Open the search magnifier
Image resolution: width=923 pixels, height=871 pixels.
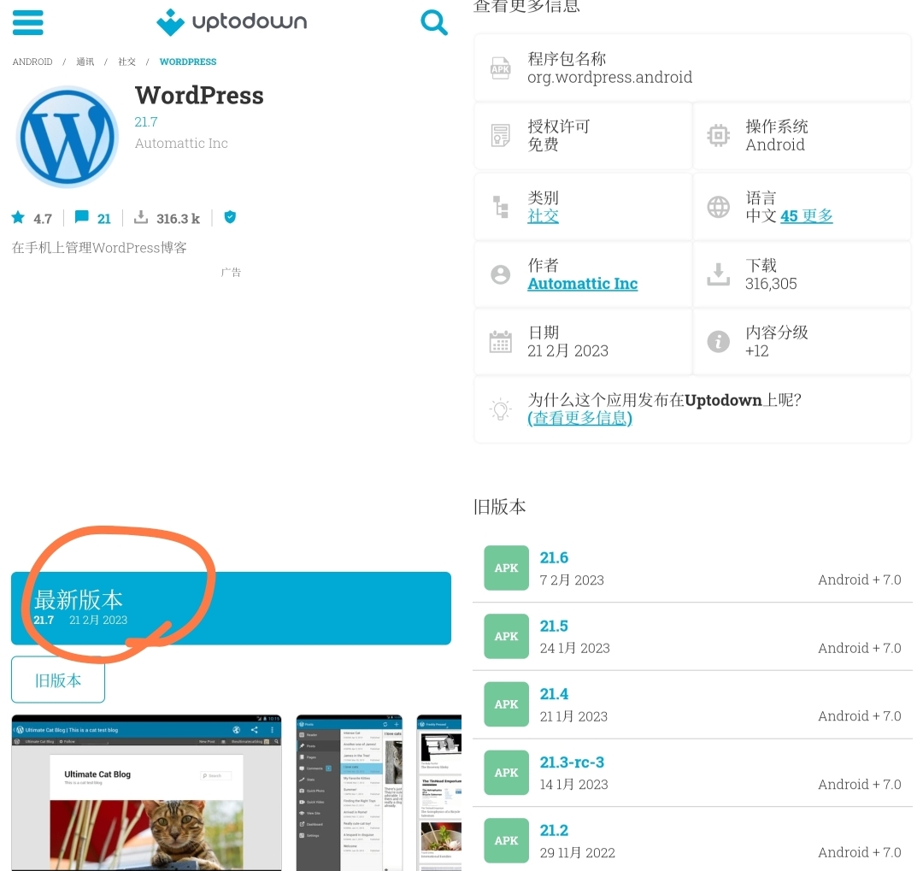434,22
